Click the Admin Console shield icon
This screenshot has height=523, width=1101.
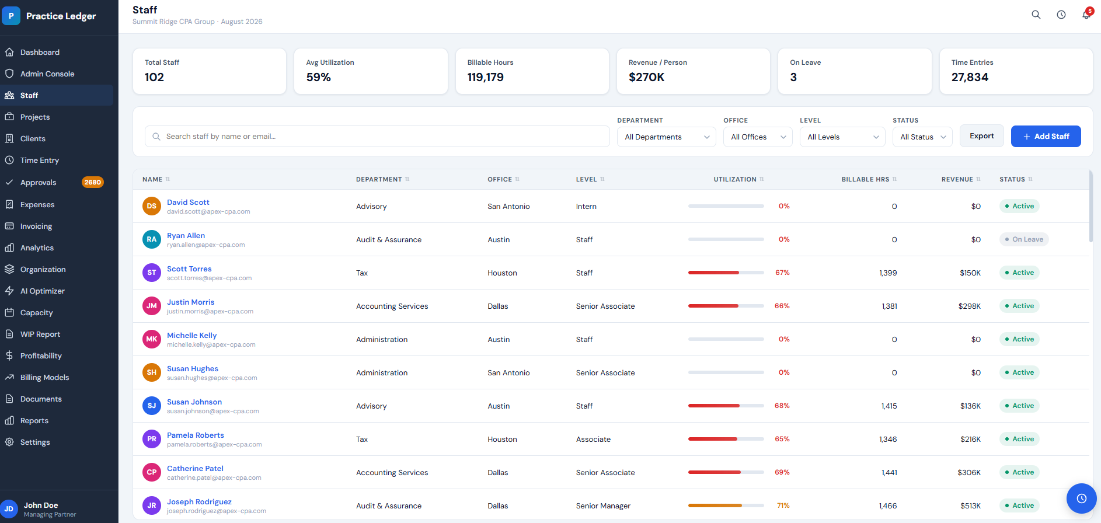click(9, 74)
